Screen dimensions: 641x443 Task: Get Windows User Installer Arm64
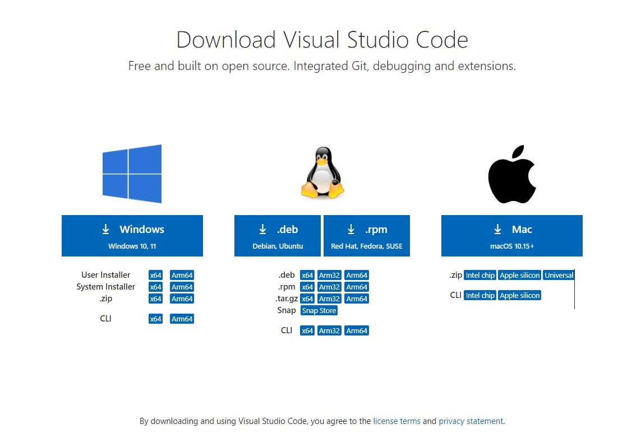[x=182, y=275]
